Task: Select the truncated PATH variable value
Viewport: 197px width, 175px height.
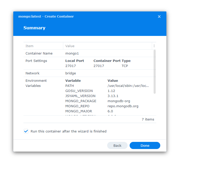Action: click(128, 86)
